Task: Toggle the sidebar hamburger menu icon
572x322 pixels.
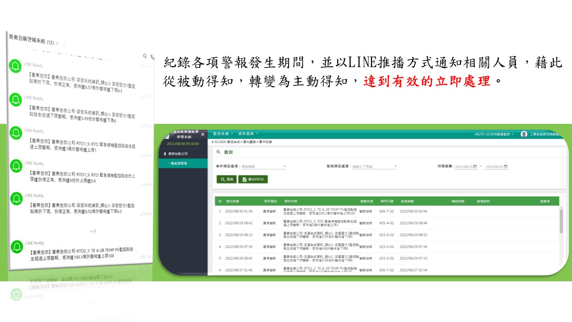Action: pos(202,134)
